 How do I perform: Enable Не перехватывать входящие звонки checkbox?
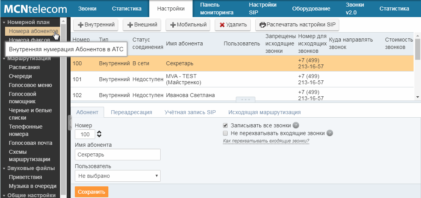pos(225,133)
